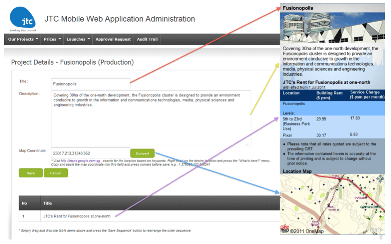Click the Save button
Viewport: 391px width, 244px height.
[x=31, y=173]
